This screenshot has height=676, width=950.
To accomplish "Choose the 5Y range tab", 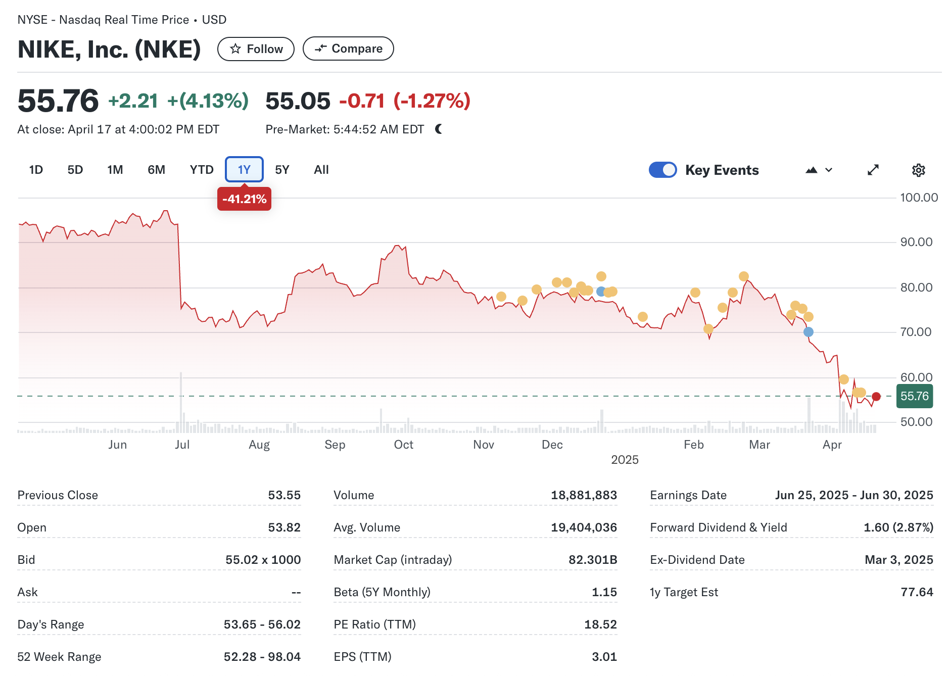I will click(x=282, y=170).
